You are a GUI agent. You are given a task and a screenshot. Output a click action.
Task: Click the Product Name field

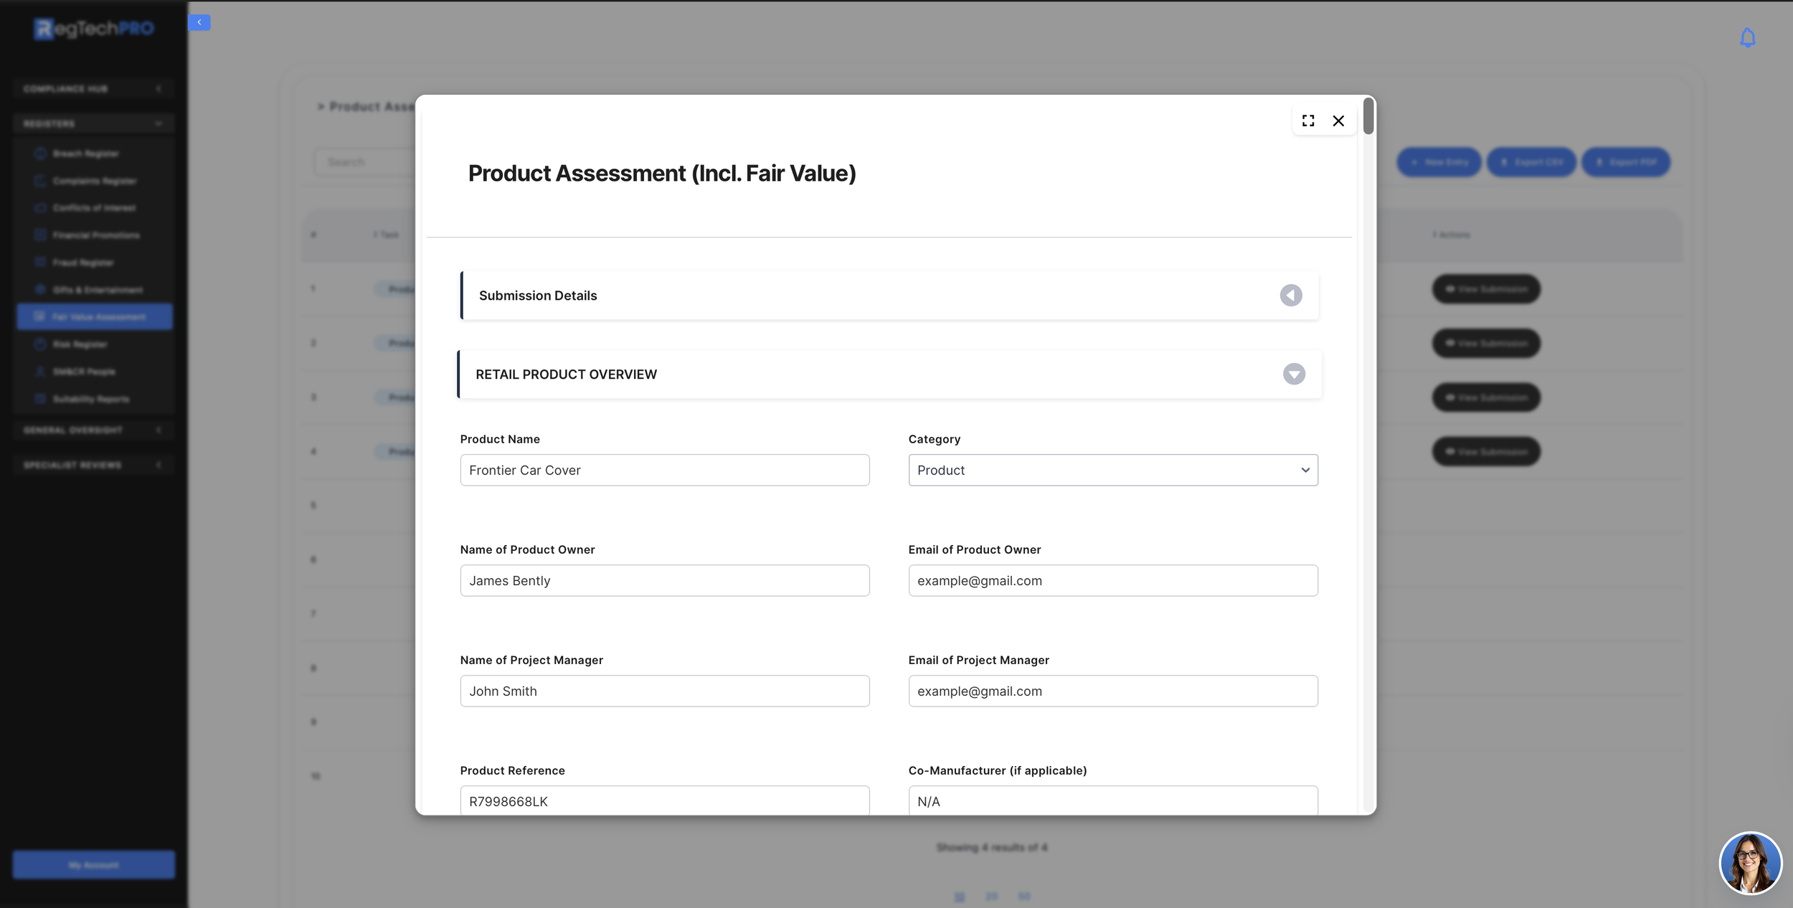[664, 470]
